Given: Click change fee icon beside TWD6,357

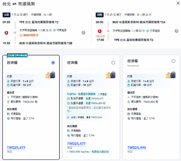Looking at the screenshot, I should (8, 102).
